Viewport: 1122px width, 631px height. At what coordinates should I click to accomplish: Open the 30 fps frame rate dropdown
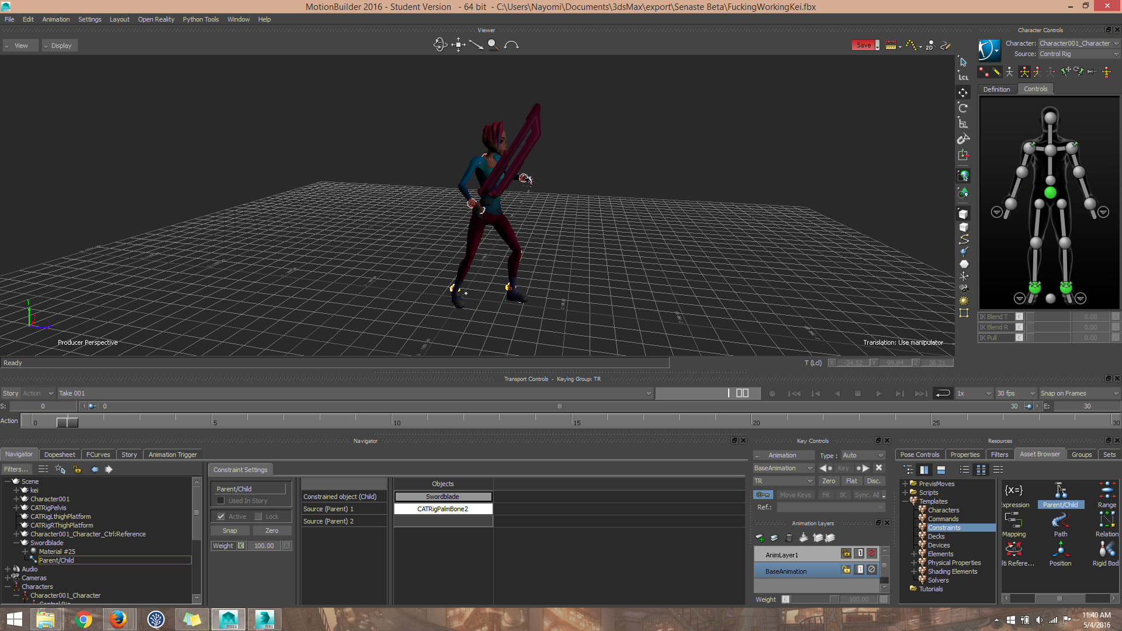1016,393
